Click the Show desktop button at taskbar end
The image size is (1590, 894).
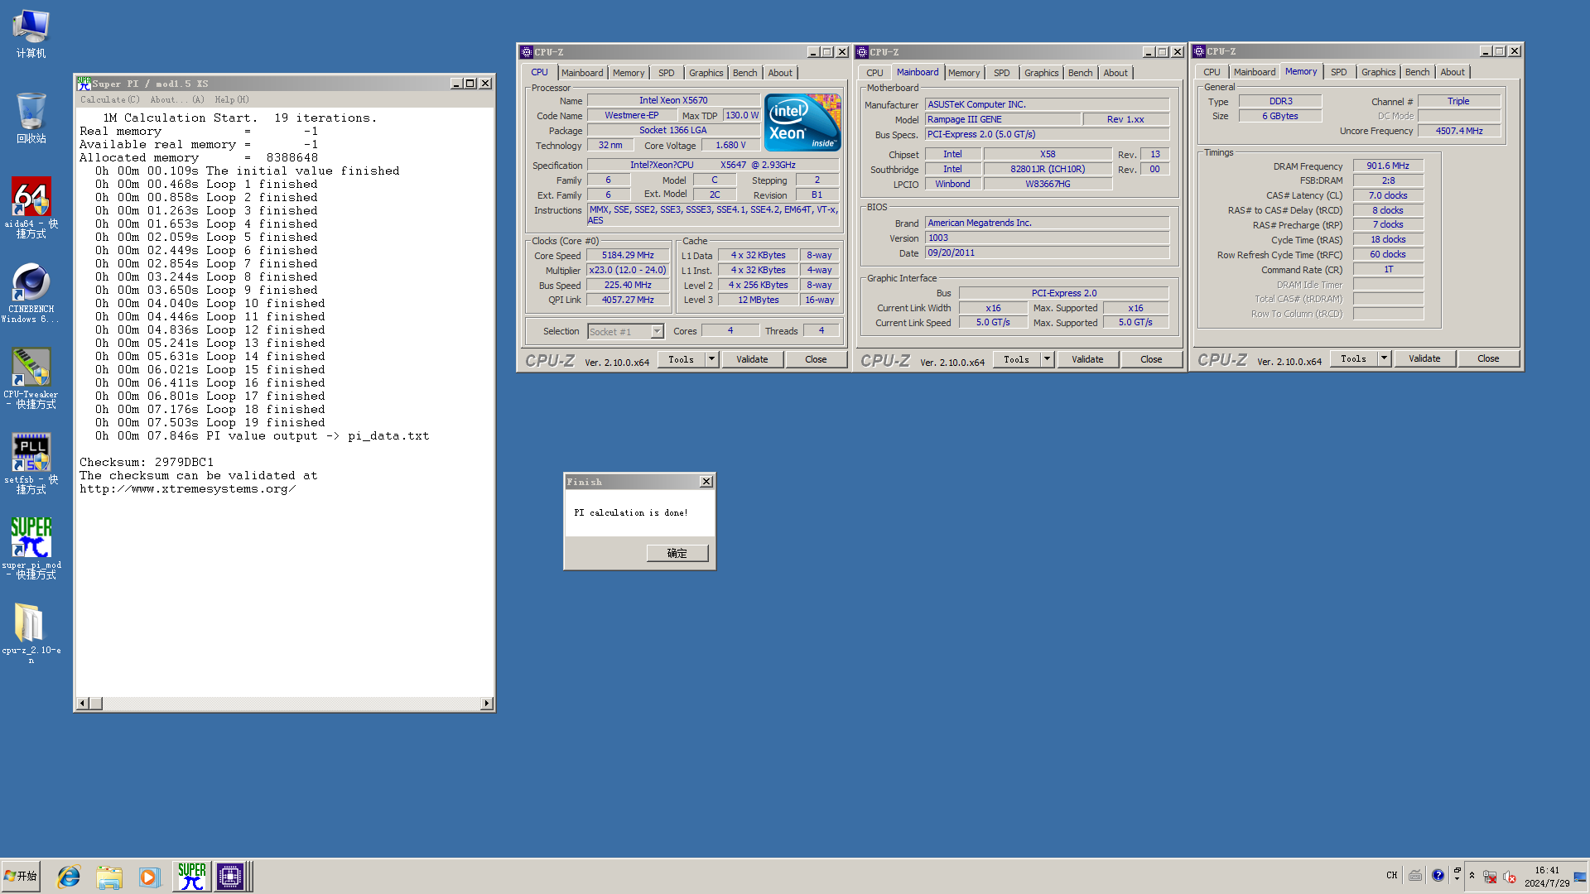coord(1581,877)
